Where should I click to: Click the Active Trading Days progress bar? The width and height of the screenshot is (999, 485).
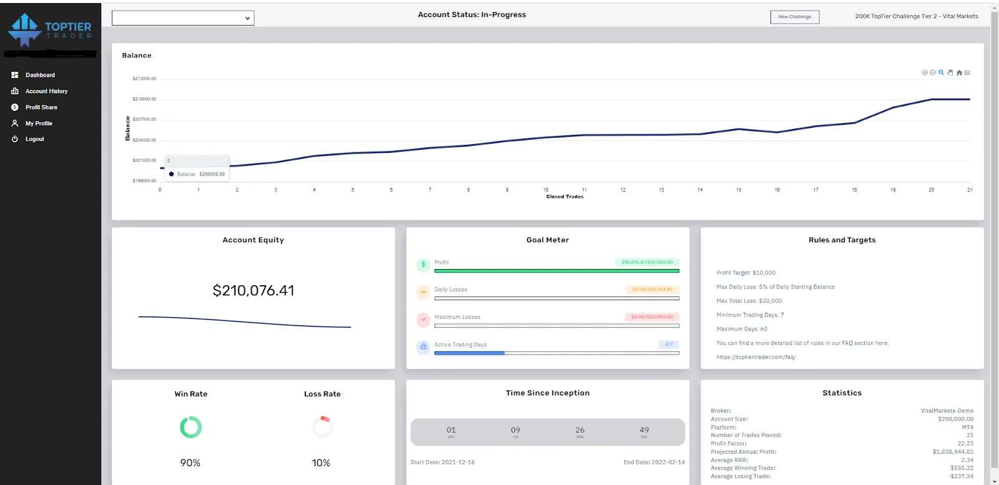pos(556,353)
